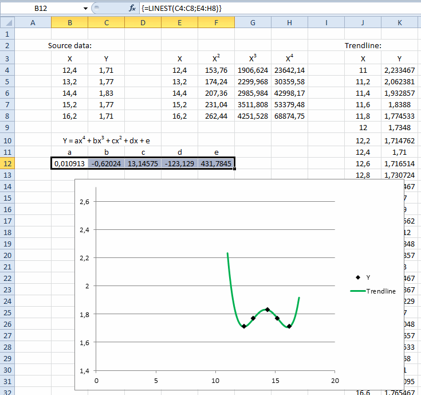The width and height of the screenshot is (421, 395).
Task: Select column B header
Action: pyautogui.click(x=69, y=22)
